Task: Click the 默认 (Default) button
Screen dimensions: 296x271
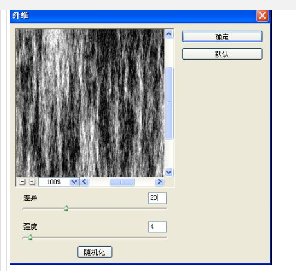Action: [222, 54]
